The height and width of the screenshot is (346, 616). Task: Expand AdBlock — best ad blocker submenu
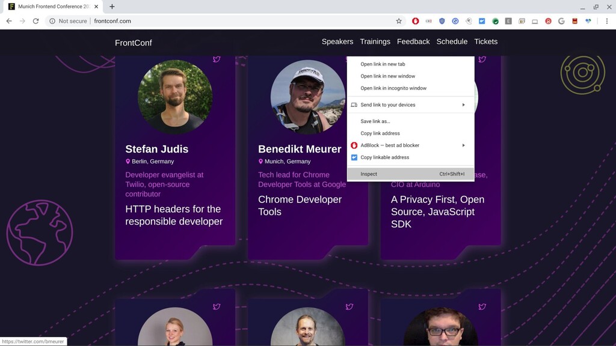click(x=410, y=145)
